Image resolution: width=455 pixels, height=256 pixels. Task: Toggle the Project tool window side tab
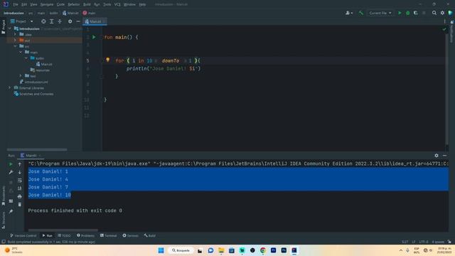tap(3, 27)
